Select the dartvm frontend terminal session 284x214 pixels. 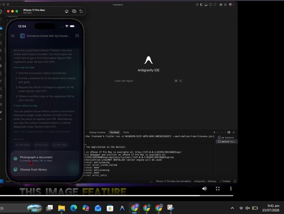227,142
